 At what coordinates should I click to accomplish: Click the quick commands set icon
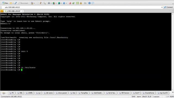[4, 93]
